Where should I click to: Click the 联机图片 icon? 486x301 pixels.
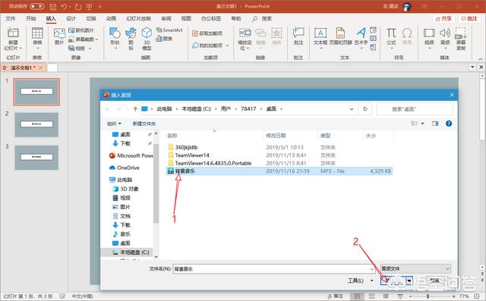(81, 30)
